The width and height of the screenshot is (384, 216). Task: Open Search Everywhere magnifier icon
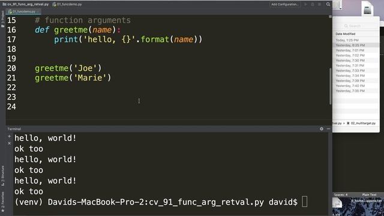coord(328,4)
